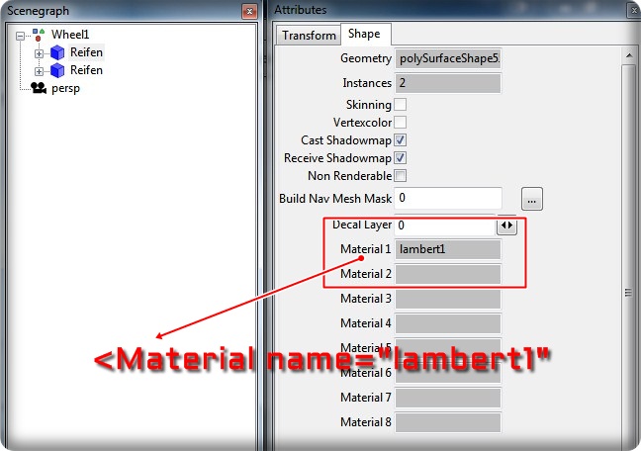This screenshot has width=641, height=451.
Task: Enable the Skinning checkbox
Action: (x=401, y=105)
